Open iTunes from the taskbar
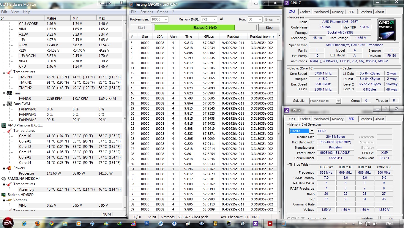The image size is (404, 228). click(92, 223)
